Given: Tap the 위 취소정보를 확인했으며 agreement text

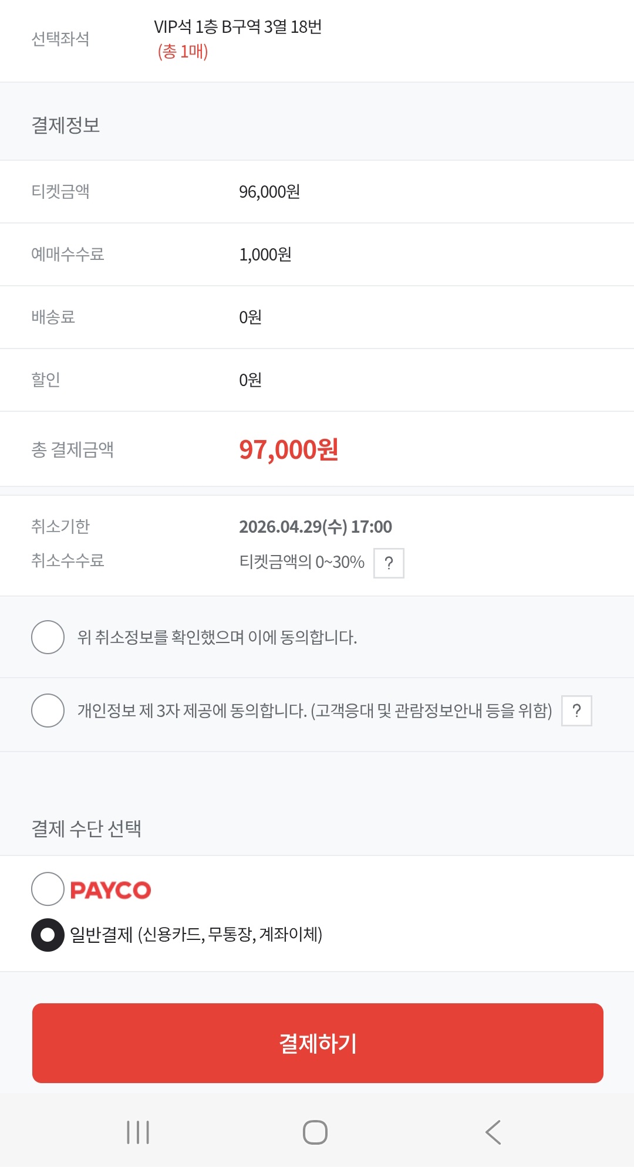Looking at the screenshot, I should (217, 637).
